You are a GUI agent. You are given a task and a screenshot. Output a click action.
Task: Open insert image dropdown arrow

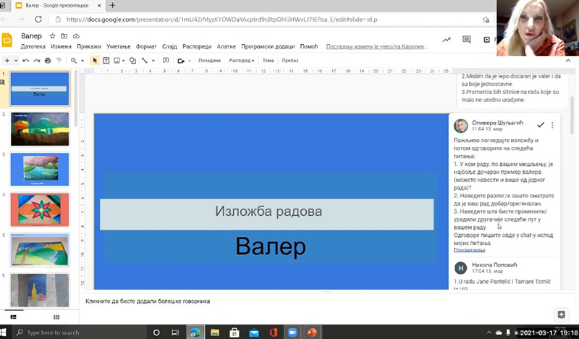pyautogui.click(x=123, y=61)
